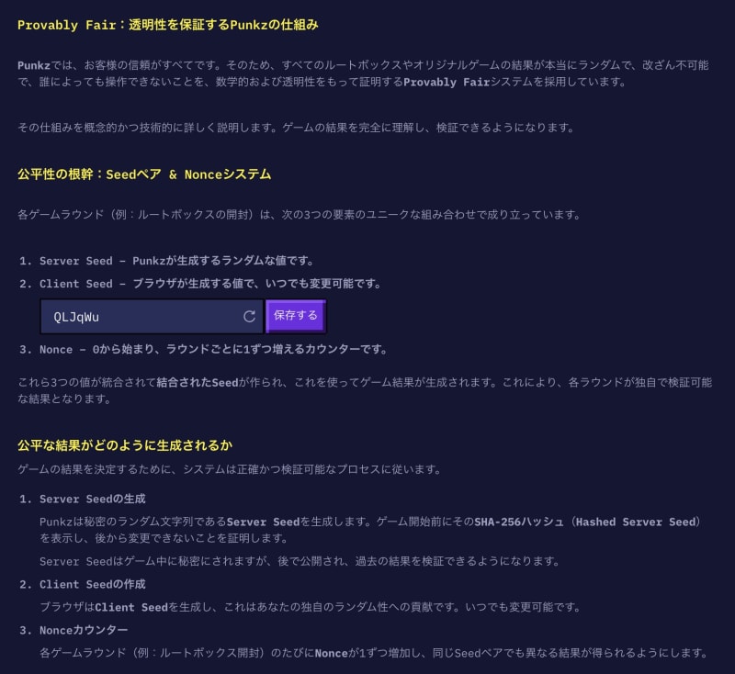The width and height of the screenshot is (735, 674).
Task: Focus the Client Seed input field QLJqWu
Action: 152,317
